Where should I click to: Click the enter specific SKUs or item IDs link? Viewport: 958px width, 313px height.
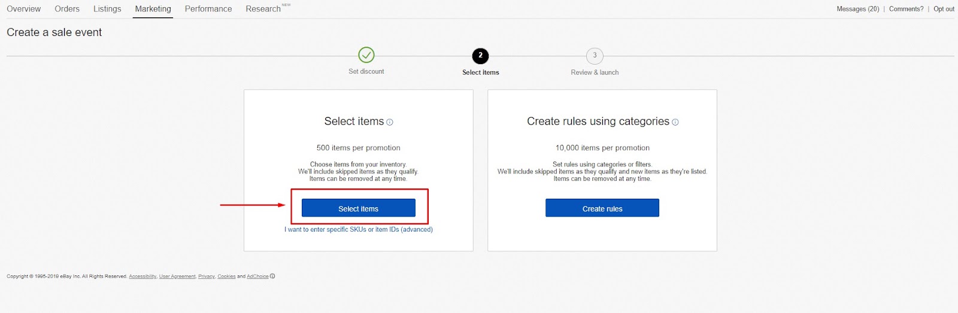coord(358,230)
